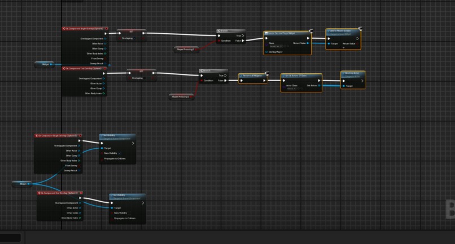Select the On Component Begin Overlap (Sphere1) title
Image resolution: width=455 pixels, height=244 pixels.
tap(58, 136)
